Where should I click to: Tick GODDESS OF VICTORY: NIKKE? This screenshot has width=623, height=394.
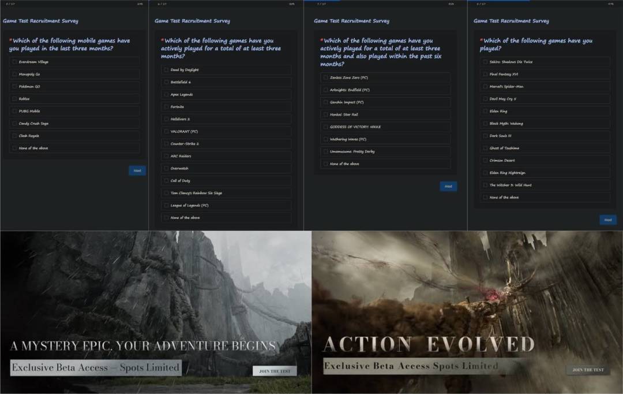tap(385, 127)
